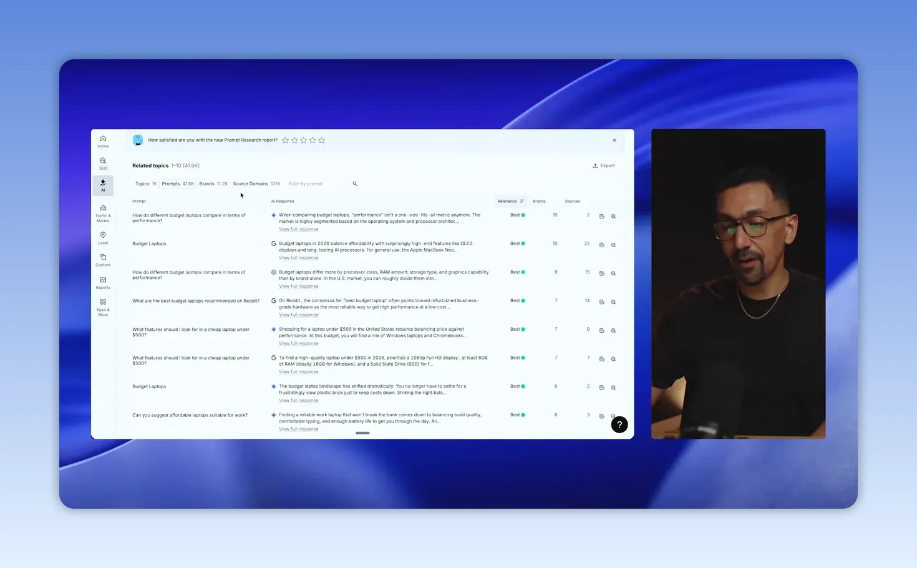Open the 15 sources count

[x=587, y=272]
